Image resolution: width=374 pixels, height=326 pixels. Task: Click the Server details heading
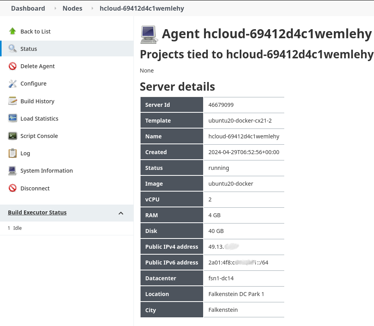point(177,86)
